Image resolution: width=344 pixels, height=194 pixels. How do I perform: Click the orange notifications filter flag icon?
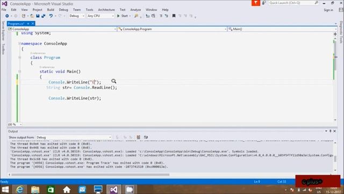coord(256,3)
